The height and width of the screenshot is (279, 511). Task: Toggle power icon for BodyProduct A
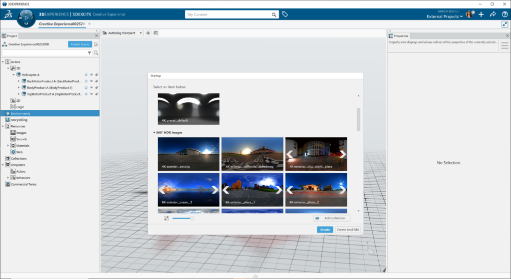(86, 88)
